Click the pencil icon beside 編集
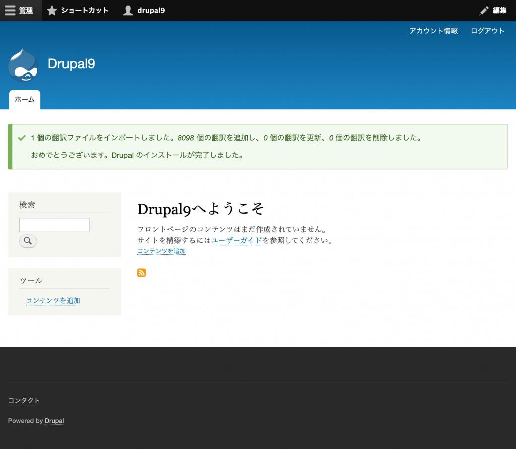This screenshot has height=449, width=516. 484,11
